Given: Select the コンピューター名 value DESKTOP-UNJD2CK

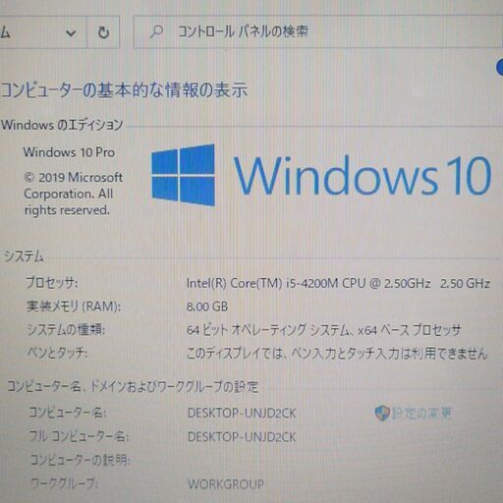Looking at the screenshot, I should pyautogui.click(x=242, y=414).
